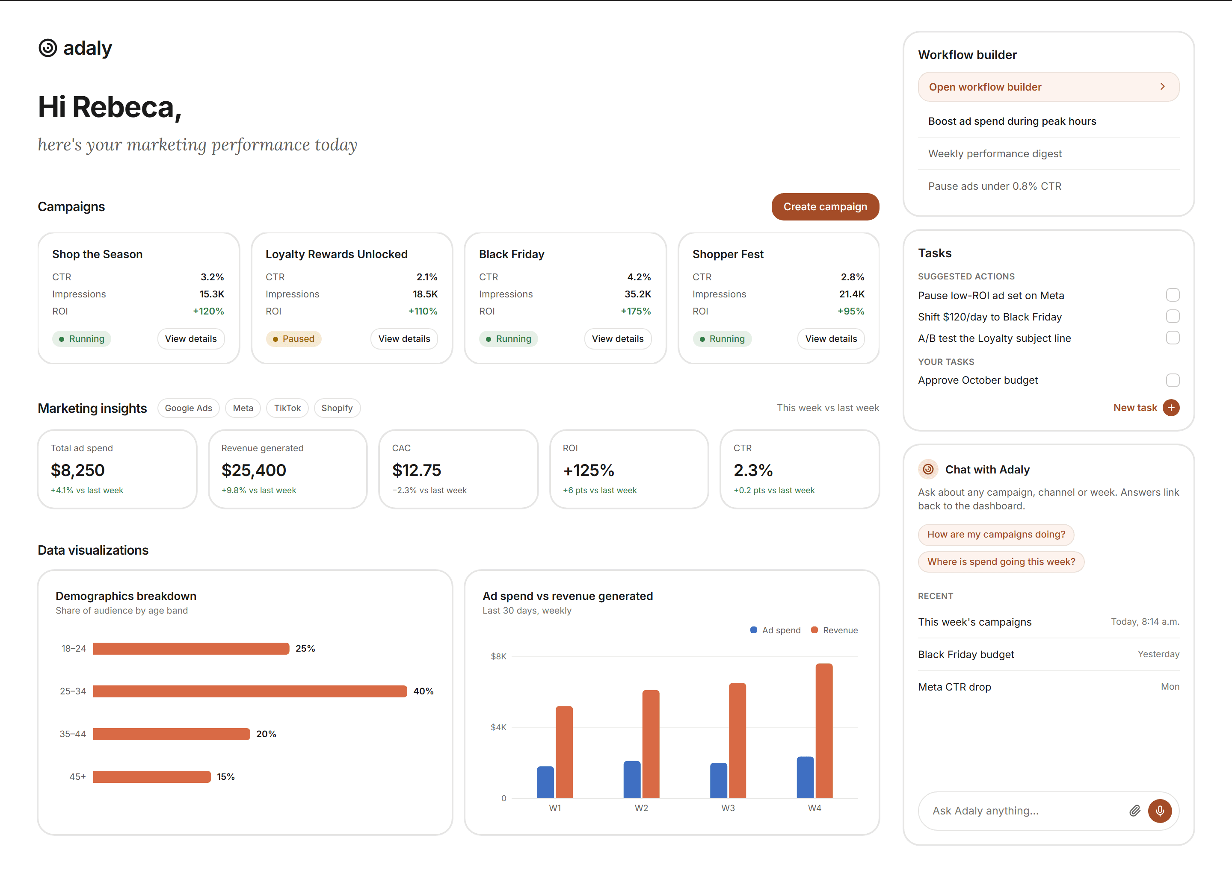Click the Total ad spend $8,250 card
This screenshot has height=876, width=1232.
[117, 469]
